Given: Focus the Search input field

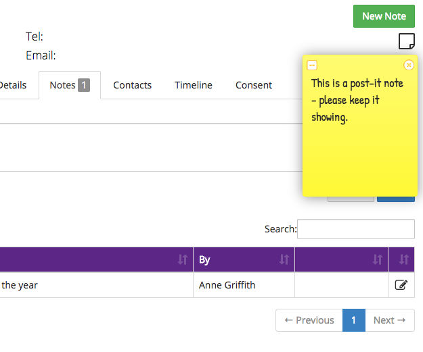Looking at the screenshot, I should [356, 229].
